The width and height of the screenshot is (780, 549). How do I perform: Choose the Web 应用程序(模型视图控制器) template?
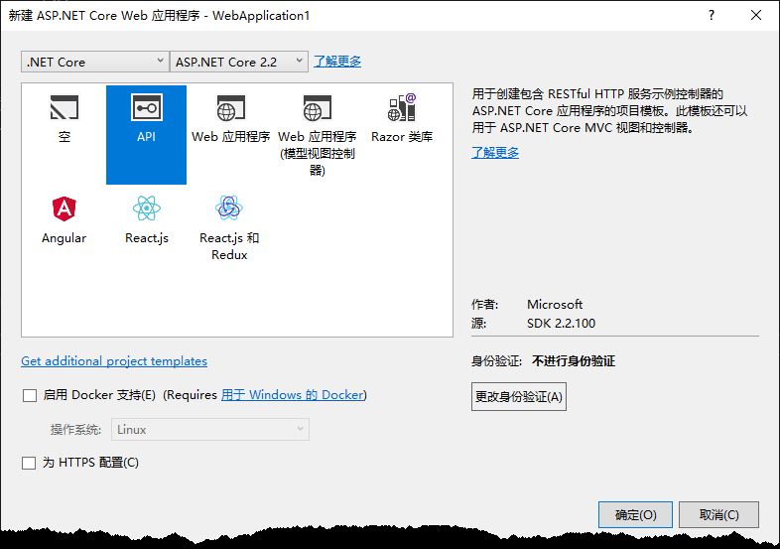[x=317, y=134]
